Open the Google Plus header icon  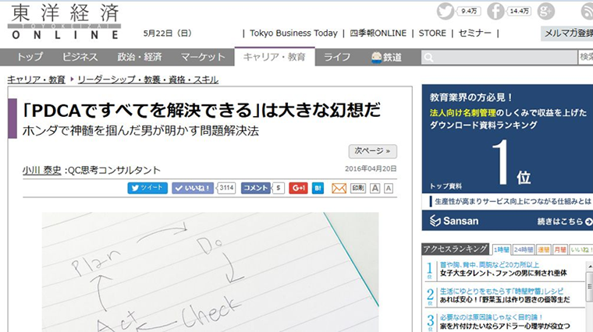click(545, 12)
